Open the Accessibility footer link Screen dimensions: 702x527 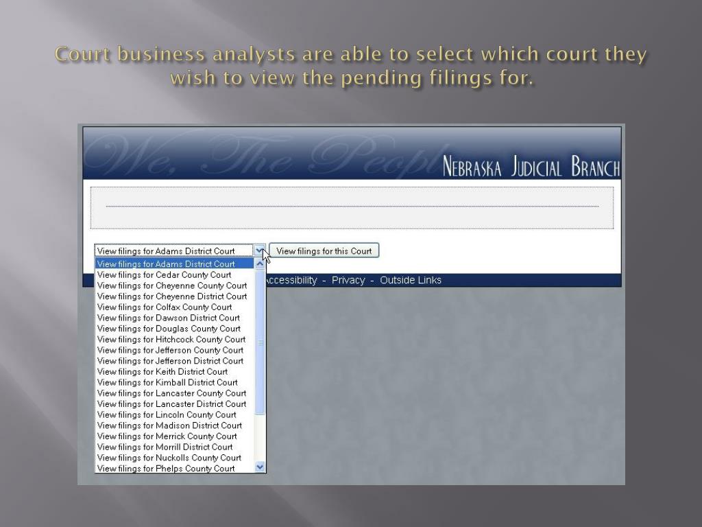(291, 280)
